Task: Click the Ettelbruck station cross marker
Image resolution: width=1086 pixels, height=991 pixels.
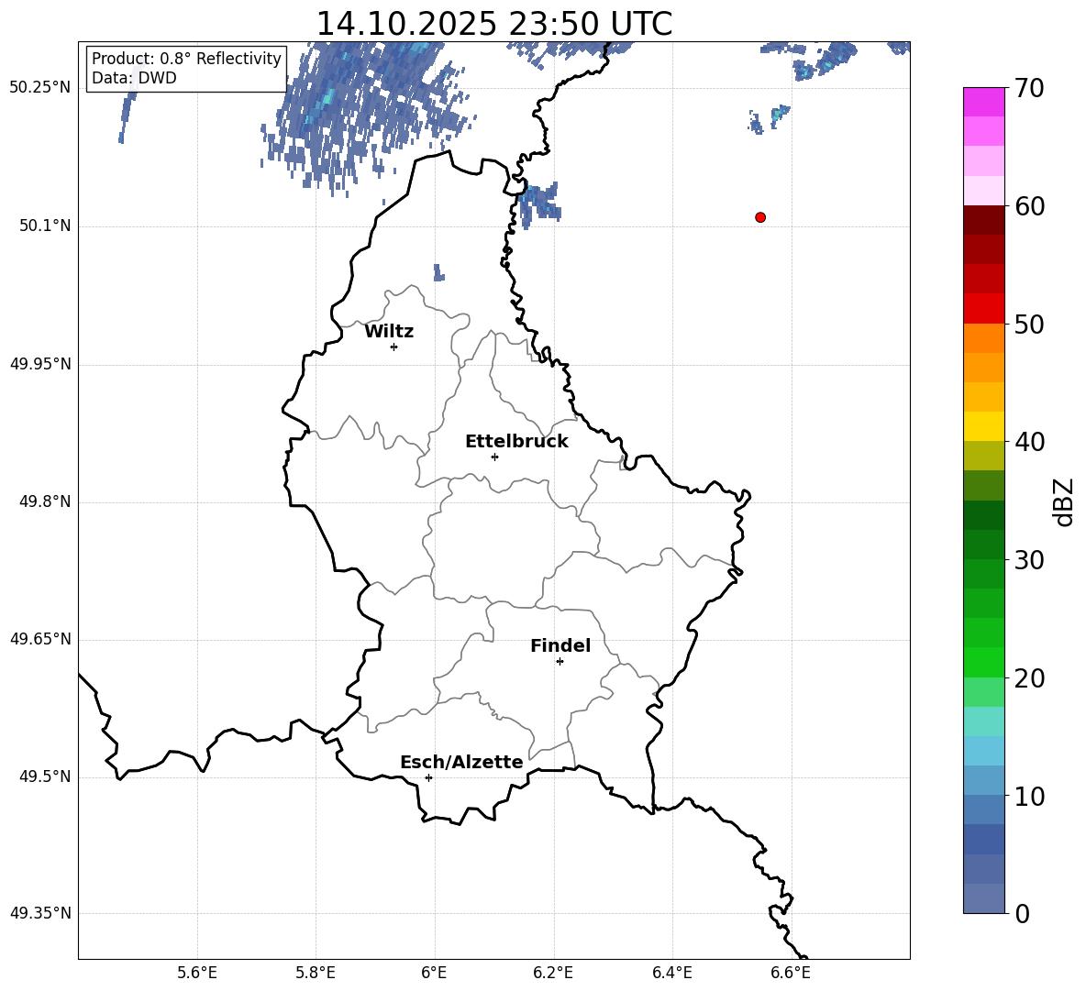Action: click(494, 457)
